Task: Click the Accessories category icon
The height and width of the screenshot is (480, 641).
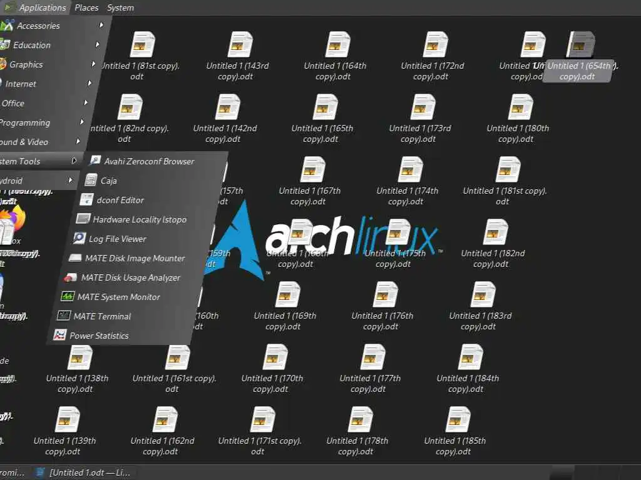Action: pyautogui.click(x=7, y=25)
